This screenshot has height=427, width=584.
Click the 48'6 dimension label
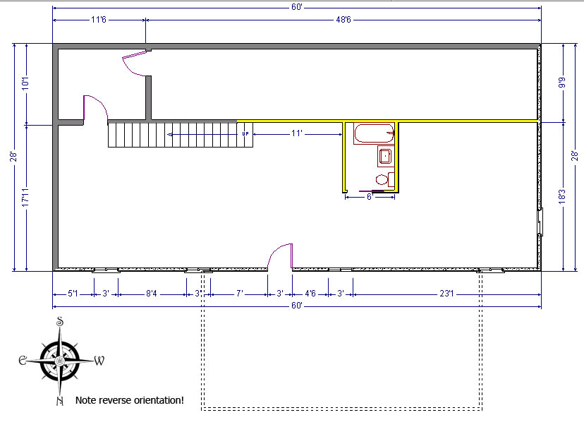coord(343,20)
